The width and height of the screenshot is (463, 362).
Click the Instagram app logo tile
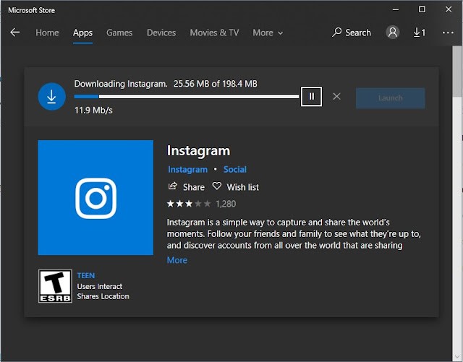[95, 197]
